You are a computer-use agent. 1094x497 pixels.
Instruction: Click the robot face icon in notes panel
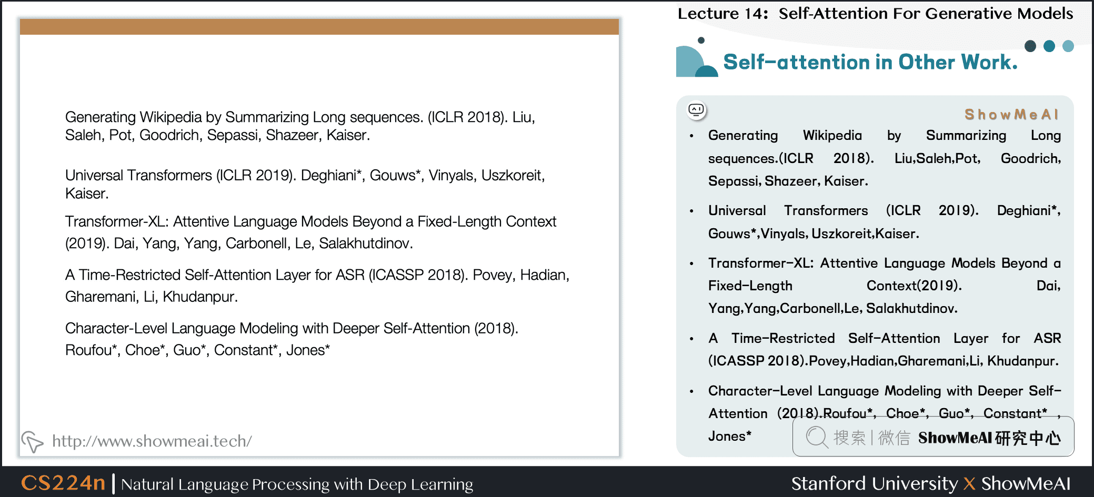696,110
